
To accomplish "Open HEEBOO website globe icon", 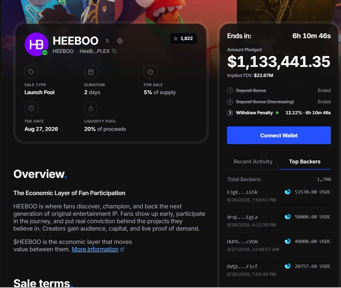I will click(120, 41).
